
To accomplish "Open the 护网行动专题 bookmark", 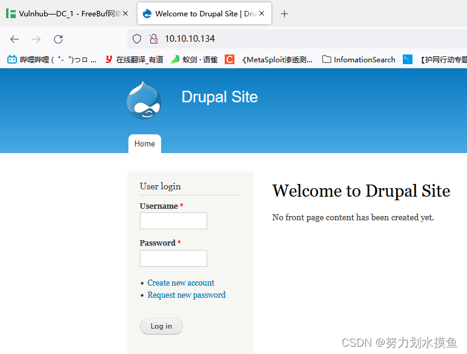I will (x=443, y=59).
